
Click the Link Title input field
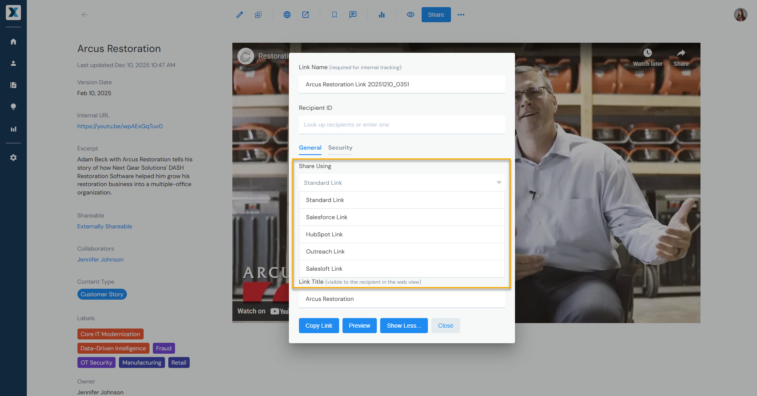coord(402,299)
